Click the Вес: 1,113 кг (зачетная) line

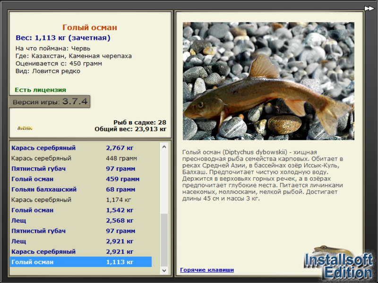pyautogui.click(x=63, y=38)
